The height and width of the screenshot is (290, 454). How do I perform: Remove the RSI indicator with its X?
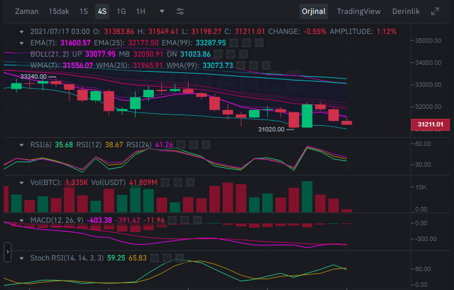coord(206,145)
